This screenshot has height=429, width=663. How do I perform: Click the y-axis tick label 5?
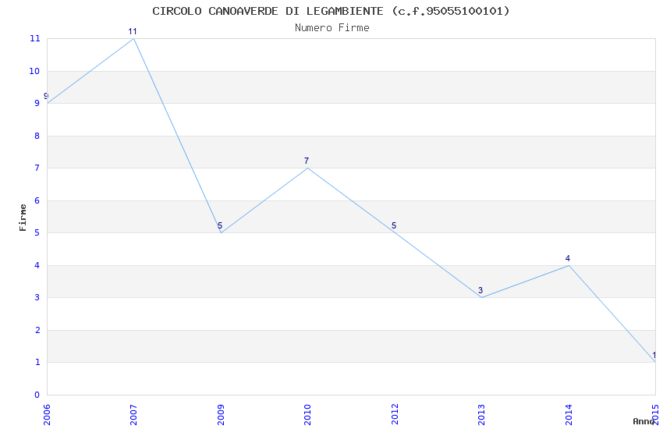[37, 233]
